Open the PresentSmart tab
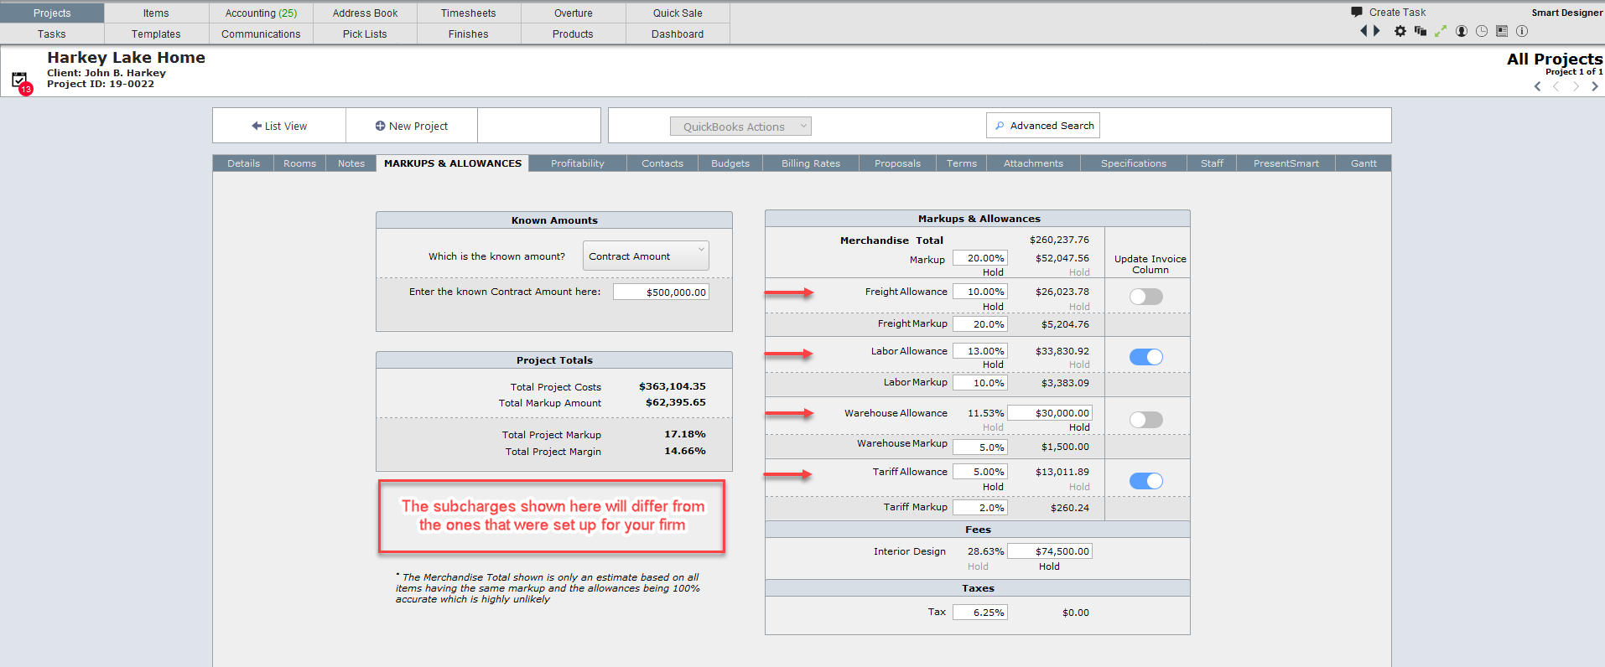This screenshot has height=667, width=1605. [x=1286, y=163]
